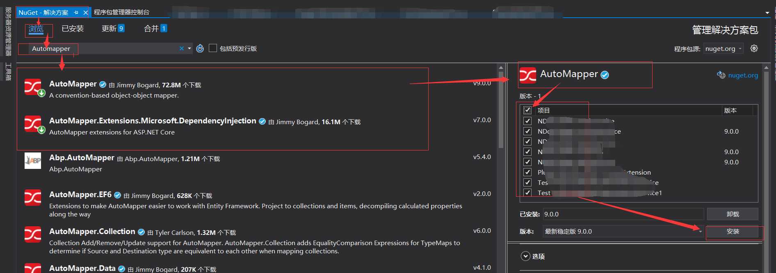Uncheck the first project row checkbox

point(527,121)
